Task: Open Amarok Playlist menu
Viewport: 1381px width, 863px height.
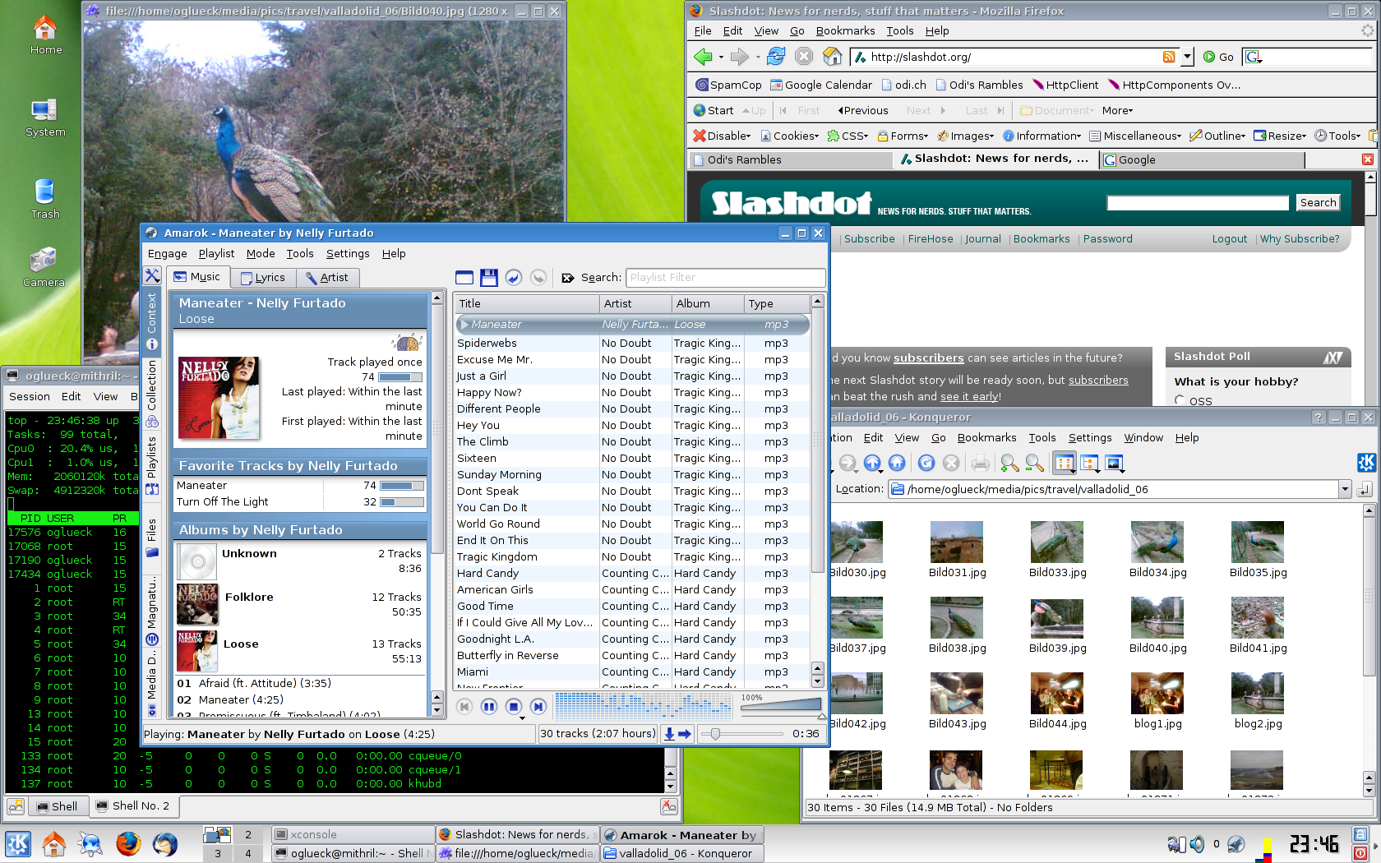Action: tap(216, 253)
